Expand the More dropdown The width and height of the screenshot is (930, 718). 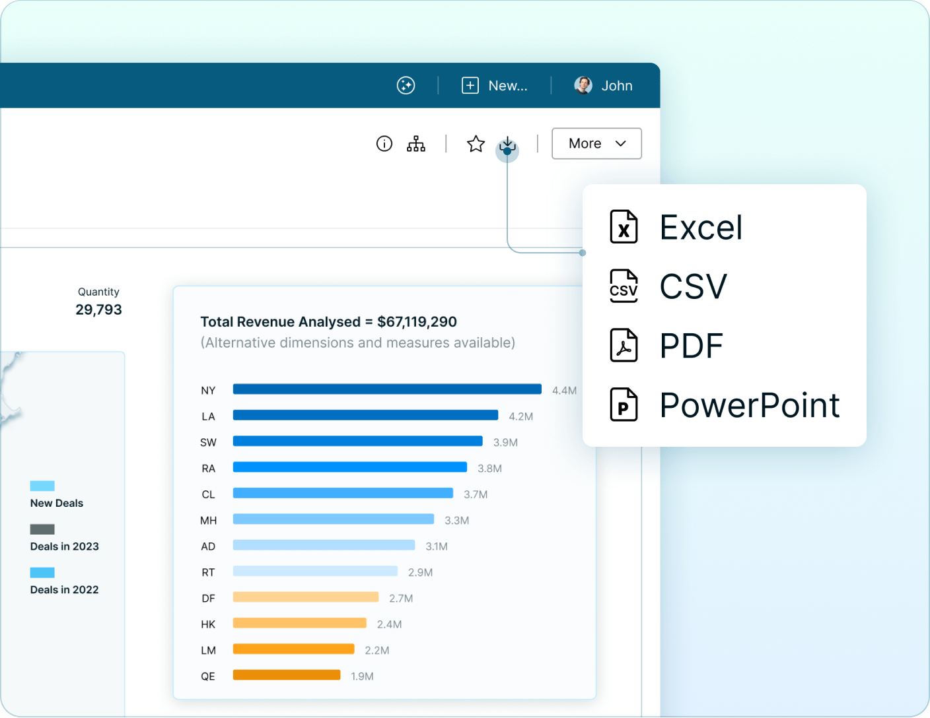coord(596,143)
